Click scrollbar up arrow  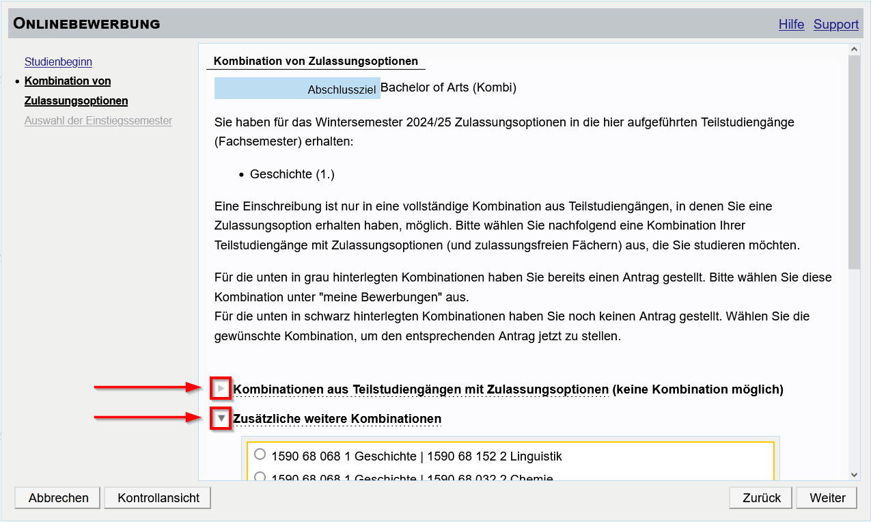click(x=854, y=49)
